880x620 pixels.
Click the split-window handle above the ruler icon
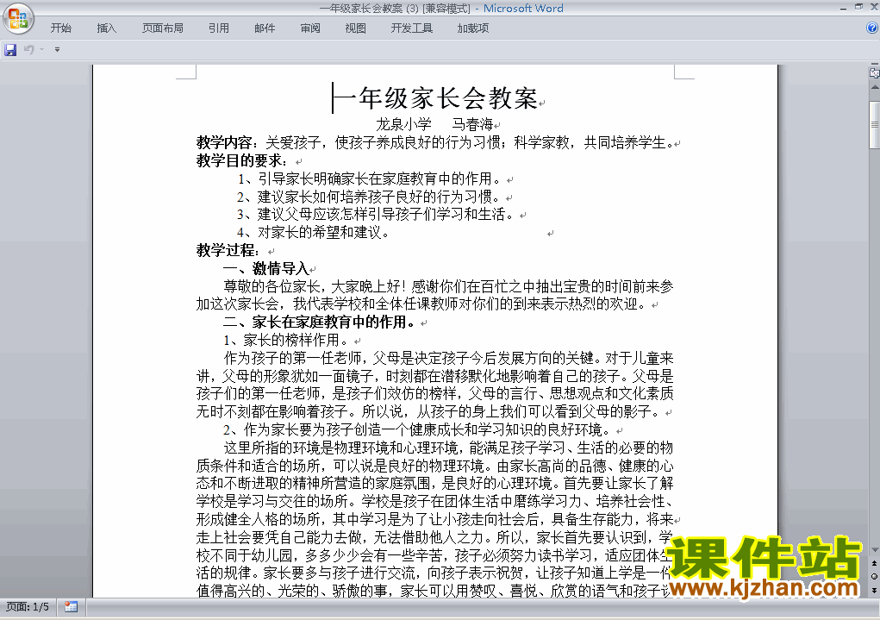tap(874, 65)
